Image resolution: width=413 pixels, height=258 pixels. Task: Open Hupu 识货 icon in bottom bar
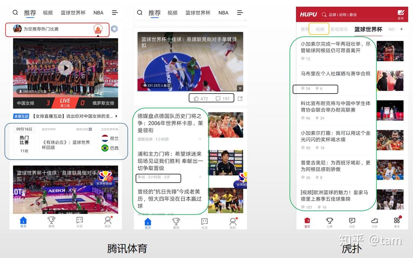click(x=374, y=222)
